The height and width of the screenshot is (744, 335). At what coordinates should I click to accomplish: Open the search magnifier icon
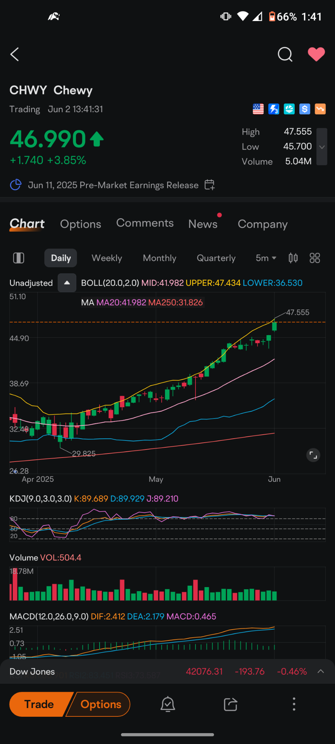pos(285,54)
